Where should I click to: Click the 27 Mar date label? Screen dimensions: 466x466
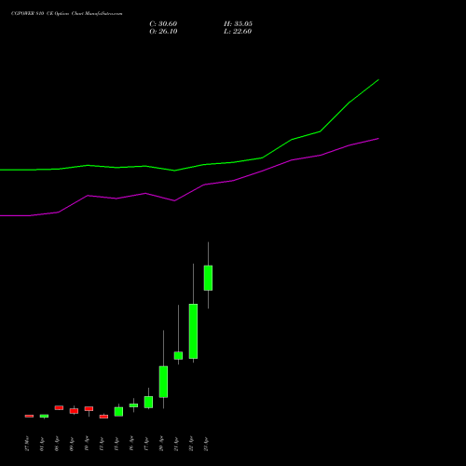[27, 444]
